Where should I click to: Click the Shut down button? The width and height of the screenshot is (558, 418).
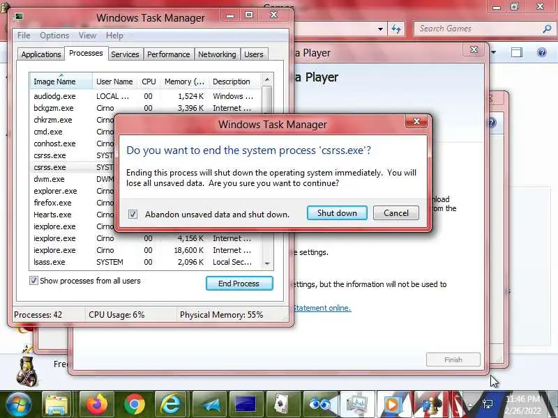[x=337, y=213]
